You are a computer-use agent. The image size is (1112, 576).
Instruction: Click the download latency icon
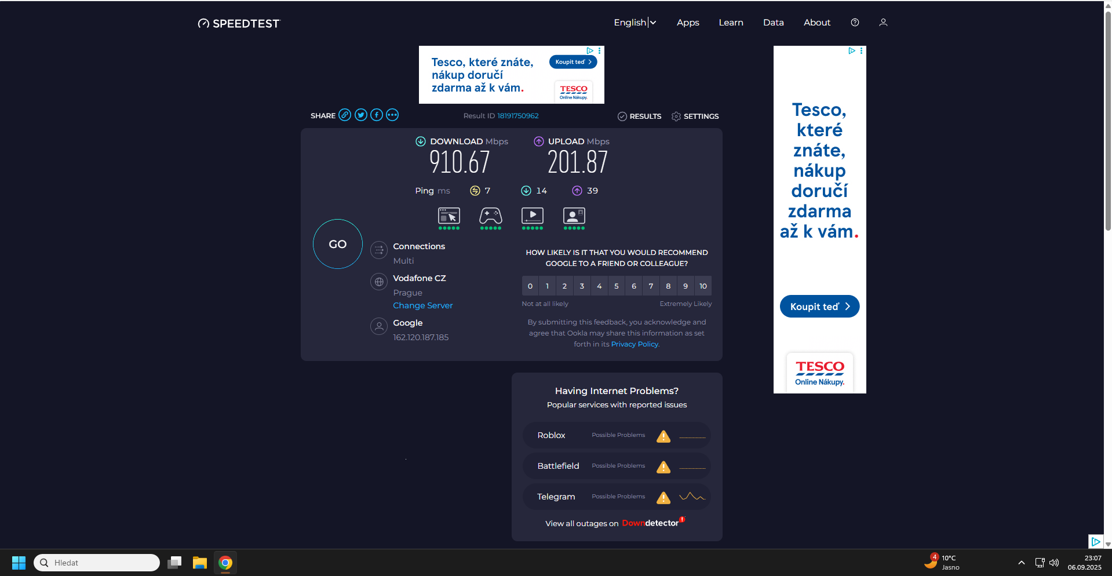click(x=526, y=191)
